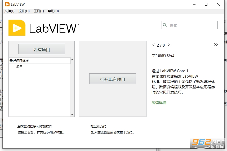Select 项目 in recent templates list
This screenshot has width=227, height=151.
pos(19,67)
